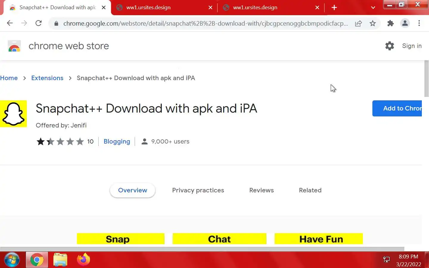The width and height of the screenshot is (429, 268).
Task: Click the browser forward arrow
Action: tap(24, 23)
